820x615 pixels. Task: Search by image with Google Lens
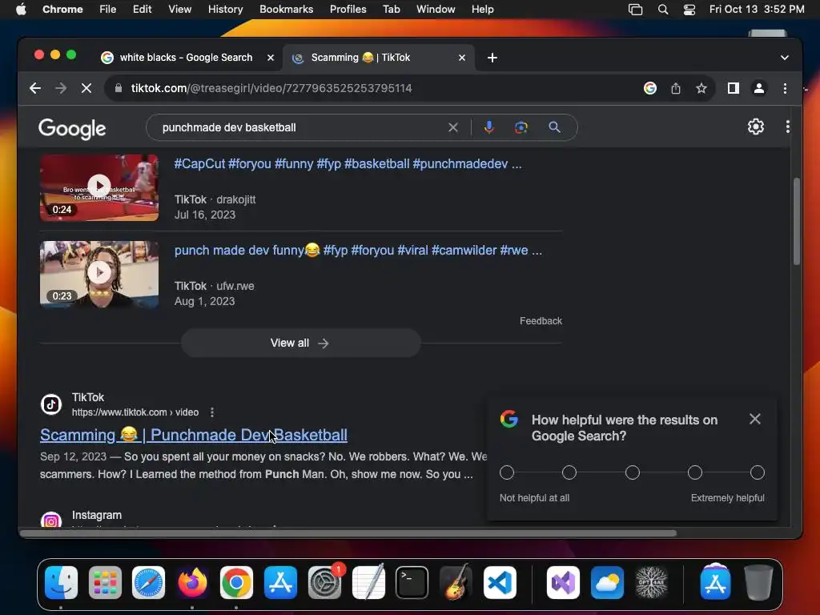521,127
